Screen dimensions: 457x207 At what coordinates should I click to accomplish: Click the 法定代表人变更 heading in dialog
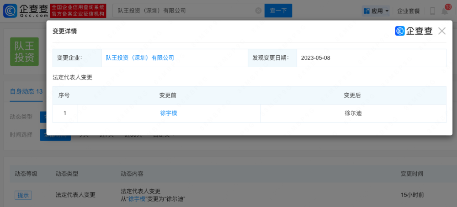(x=73, y=78)
